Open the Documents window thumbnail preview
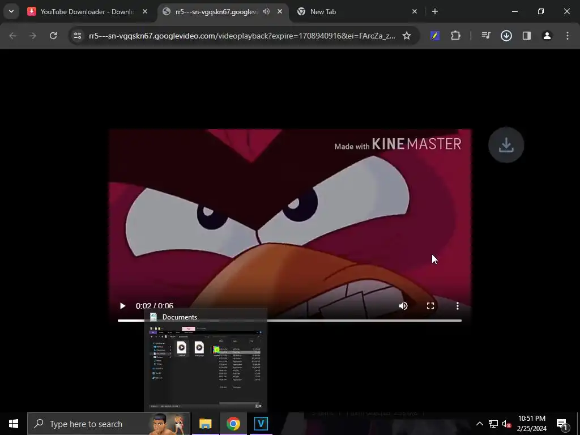Viewport: 580px width, 435px height. tap(206, 367)
